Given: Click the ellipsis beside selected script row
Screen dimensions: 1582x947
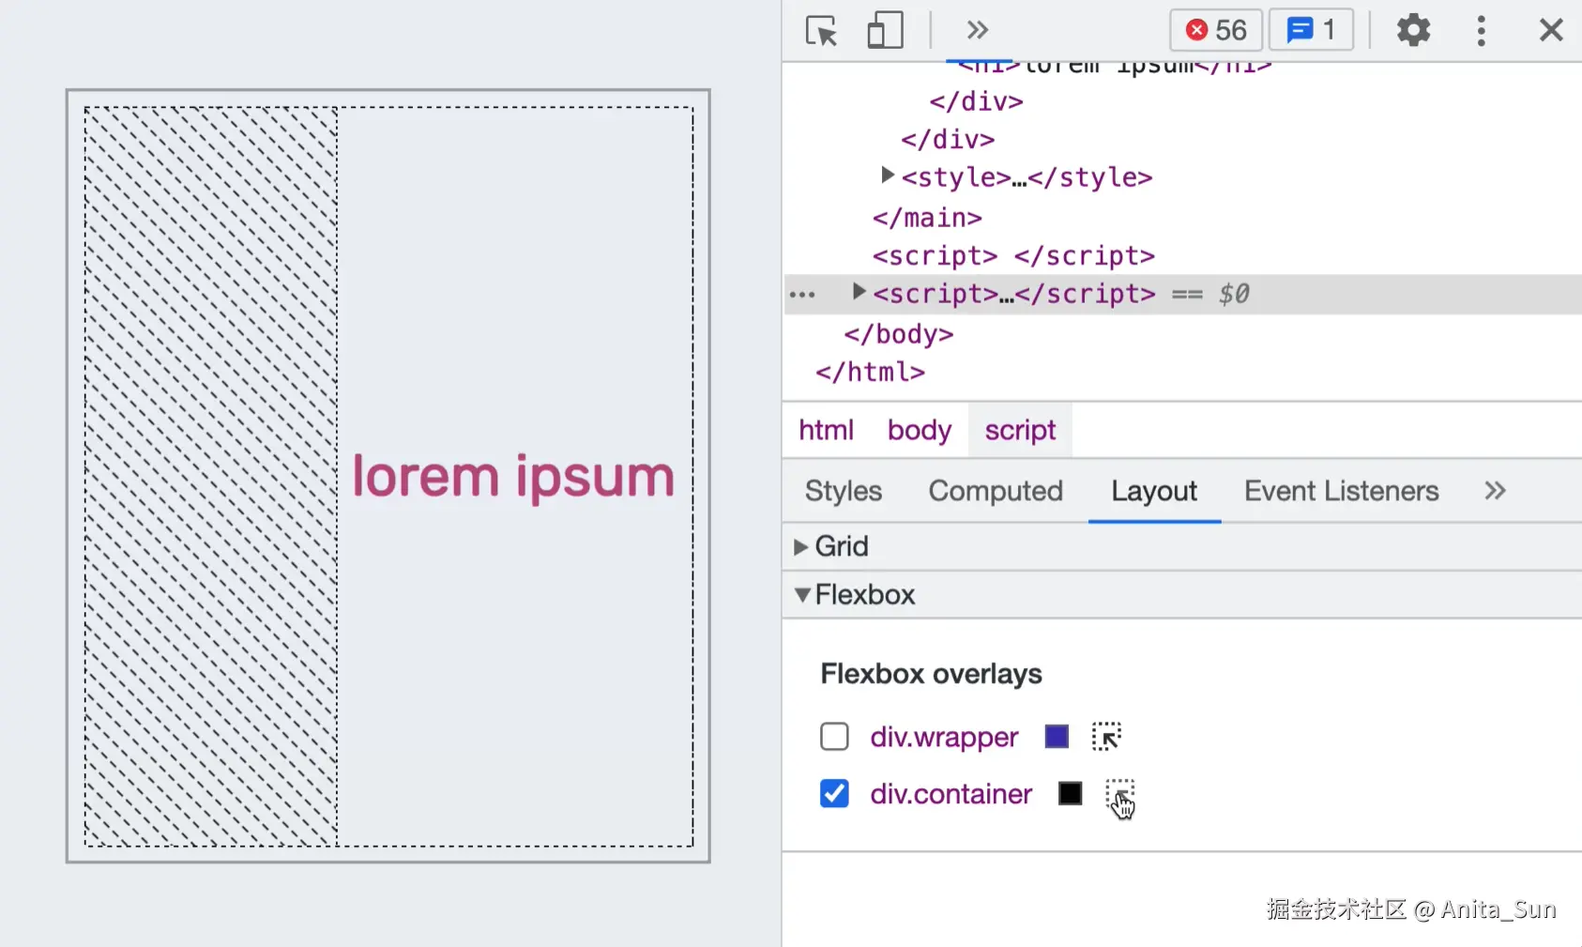Looking at the screenshot, I should coord(802,295).
